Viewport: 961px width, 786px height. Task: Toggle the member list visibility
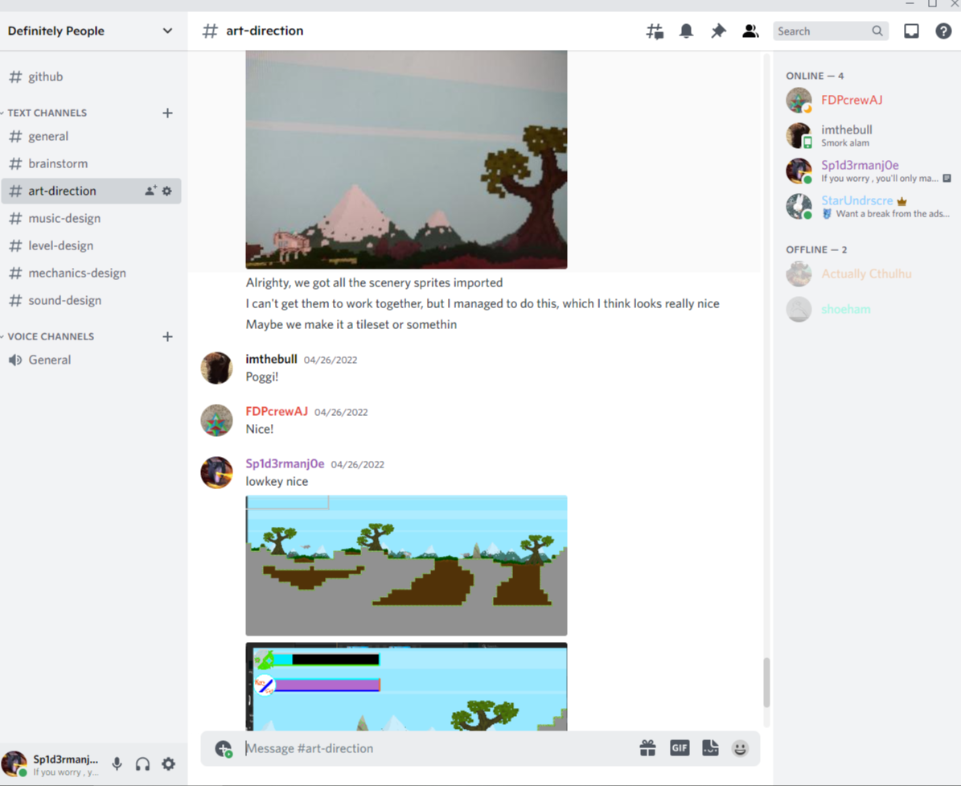pyautogui.click(x=749, y=31)
